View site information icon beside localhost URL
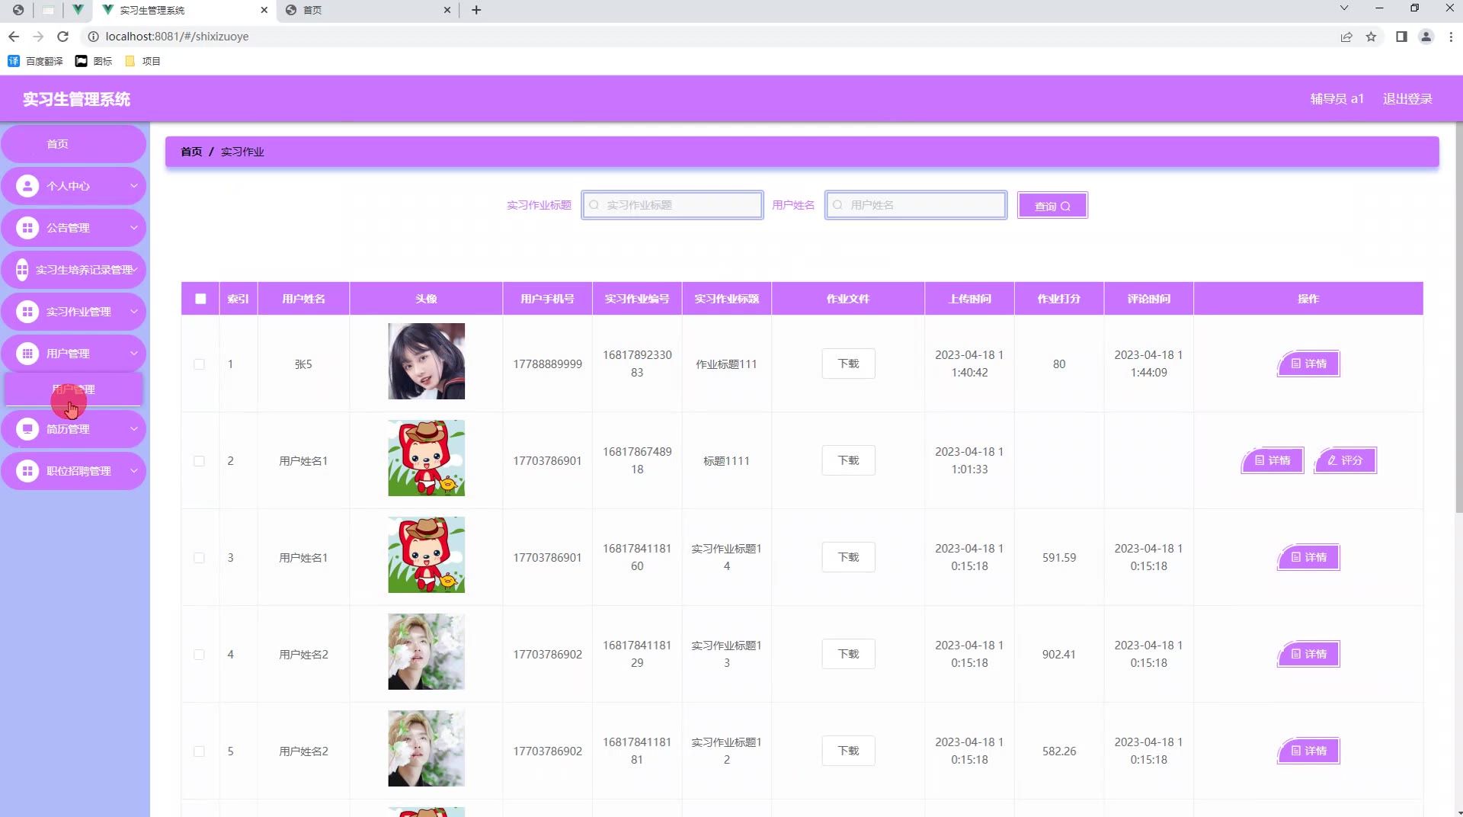This screenshot has width=1463, height=817. click(93, 37)
